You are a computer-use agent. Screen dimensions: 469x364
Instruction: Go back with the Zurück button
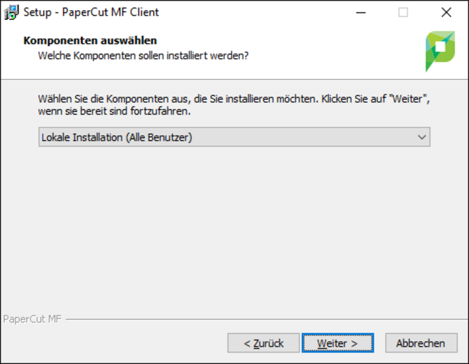[x=263, y=343]
